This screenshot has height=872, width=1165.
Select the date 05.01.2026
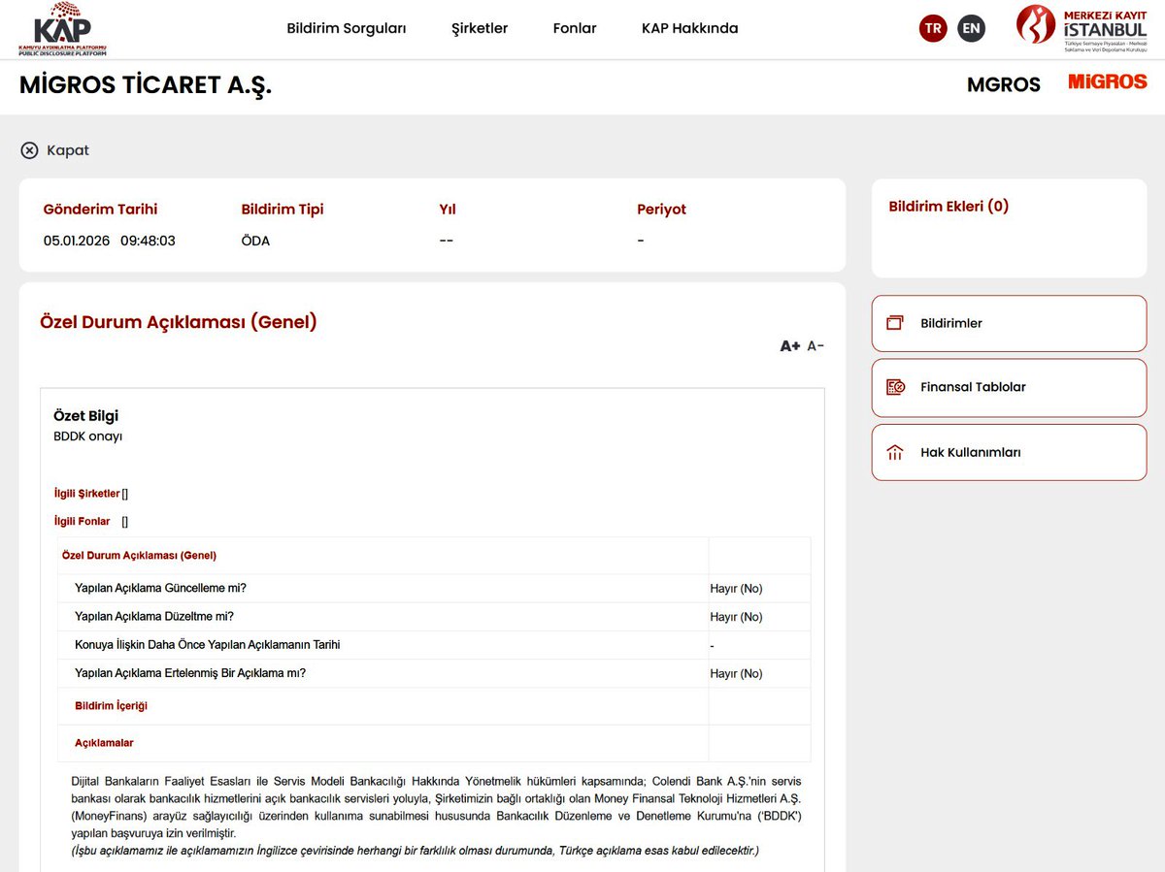pos(77,241)
